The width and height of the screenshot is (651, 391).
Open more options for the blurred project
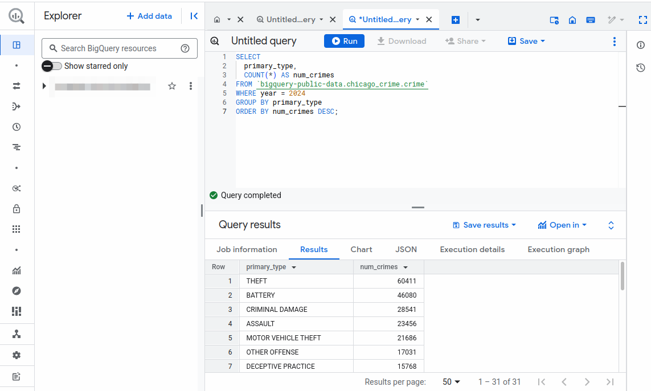click(x=191, y=86)
